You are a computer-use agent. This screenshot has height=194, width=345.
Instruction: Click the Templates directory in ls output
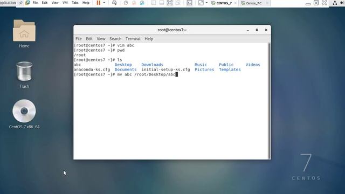click(x=230, y=70)
